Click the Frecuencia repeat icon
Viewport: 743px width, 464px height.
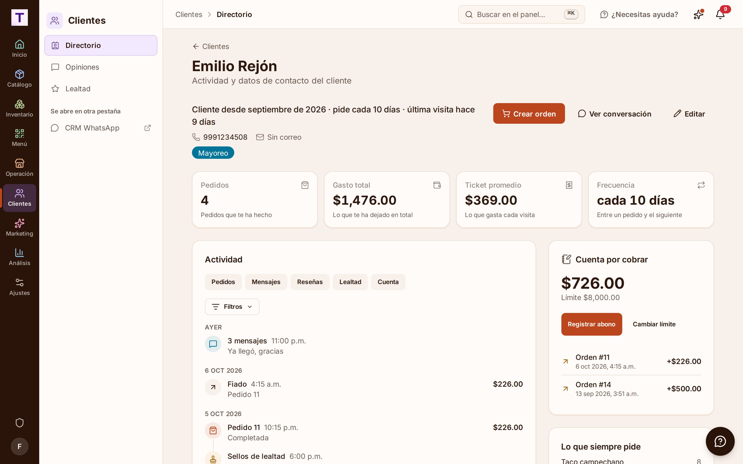point(701,185)
